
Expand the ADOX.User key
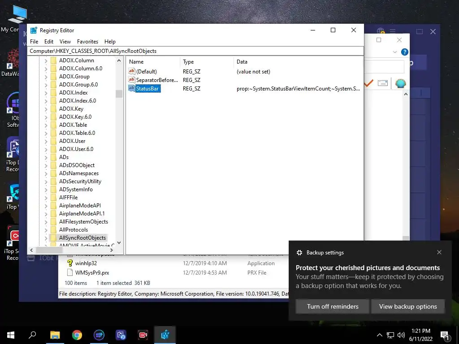[46, 142]
